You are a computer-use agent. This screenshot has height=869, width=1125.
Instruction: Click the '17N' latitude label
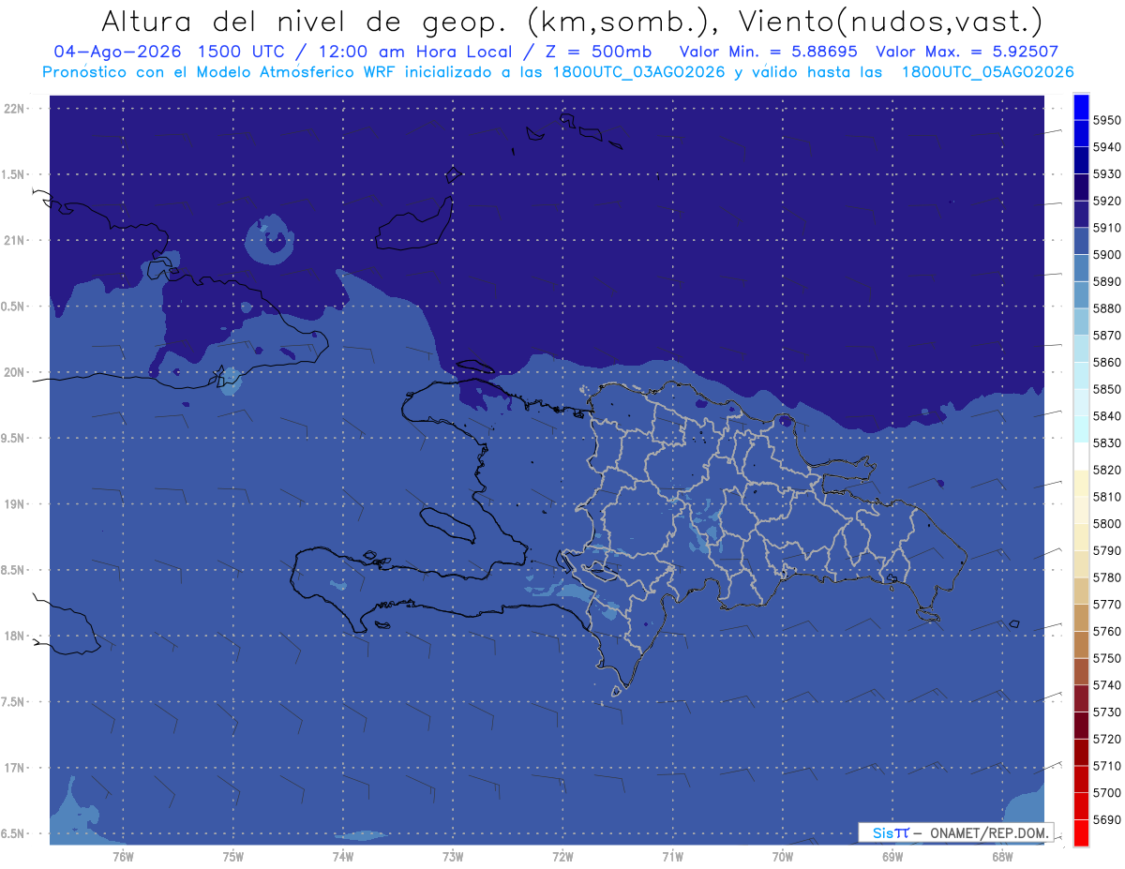[14, 769]
